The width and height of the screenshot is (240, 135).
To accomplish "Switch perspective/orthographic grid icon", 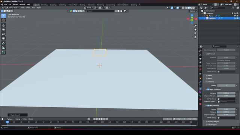I will 195,37.
